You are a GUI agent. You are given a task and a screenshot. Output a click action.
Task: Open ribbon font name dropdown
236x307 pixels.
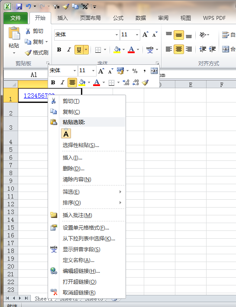116,35
